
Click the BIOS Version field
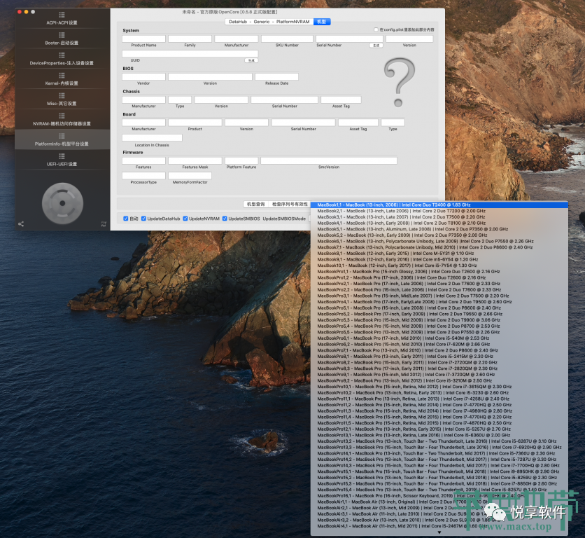[210, 76]
